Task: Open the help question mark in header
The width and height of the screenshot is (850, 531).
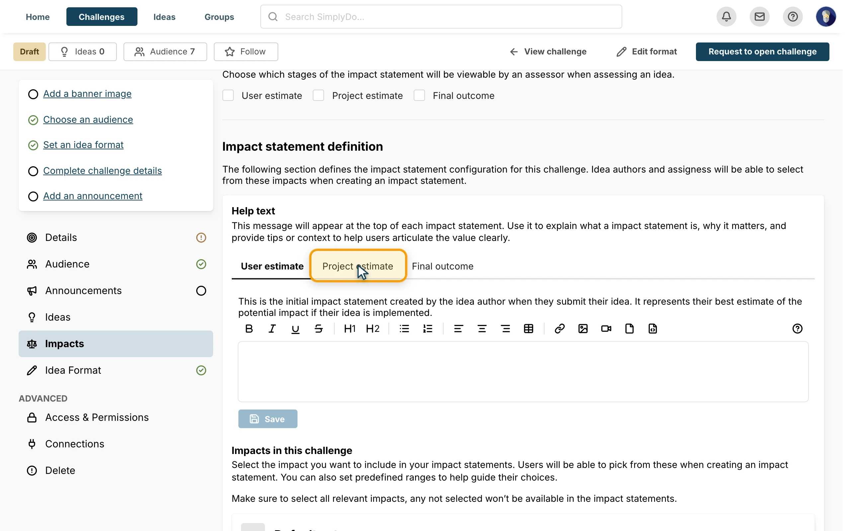Action: point(793,17)
